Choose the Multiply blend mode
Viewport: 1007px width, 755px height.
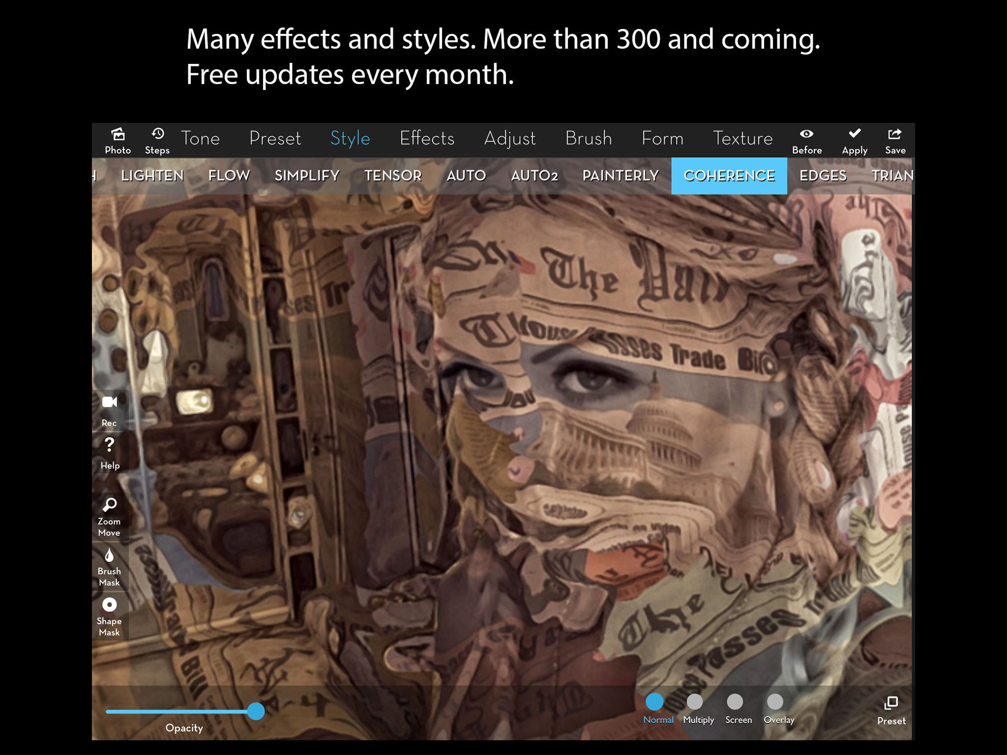[695, 702]
